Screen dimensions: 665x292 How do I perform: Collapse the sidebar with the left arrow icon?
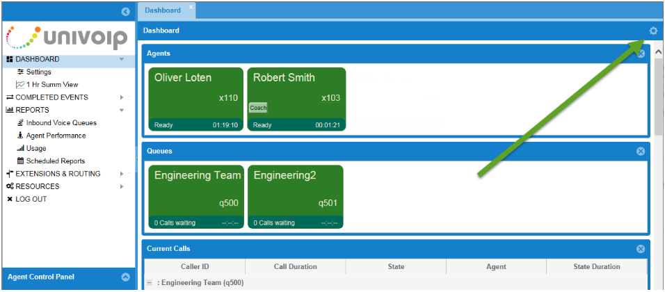coord(125,12)
